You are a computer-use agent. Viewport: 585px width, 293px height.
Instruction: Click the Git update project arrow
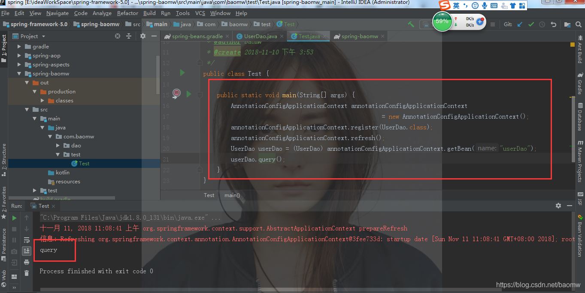520,24
